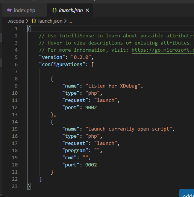Click the empty "cwd" string value

[x=85, y=157]
